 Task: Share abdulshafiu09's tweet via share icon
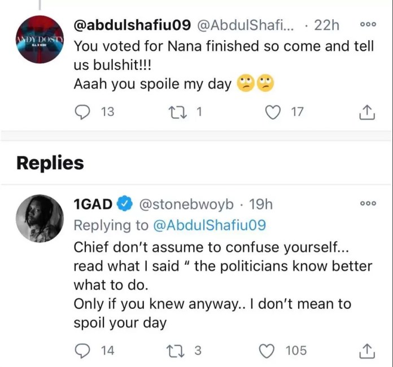pyautogui.click(x=367, y=112)
